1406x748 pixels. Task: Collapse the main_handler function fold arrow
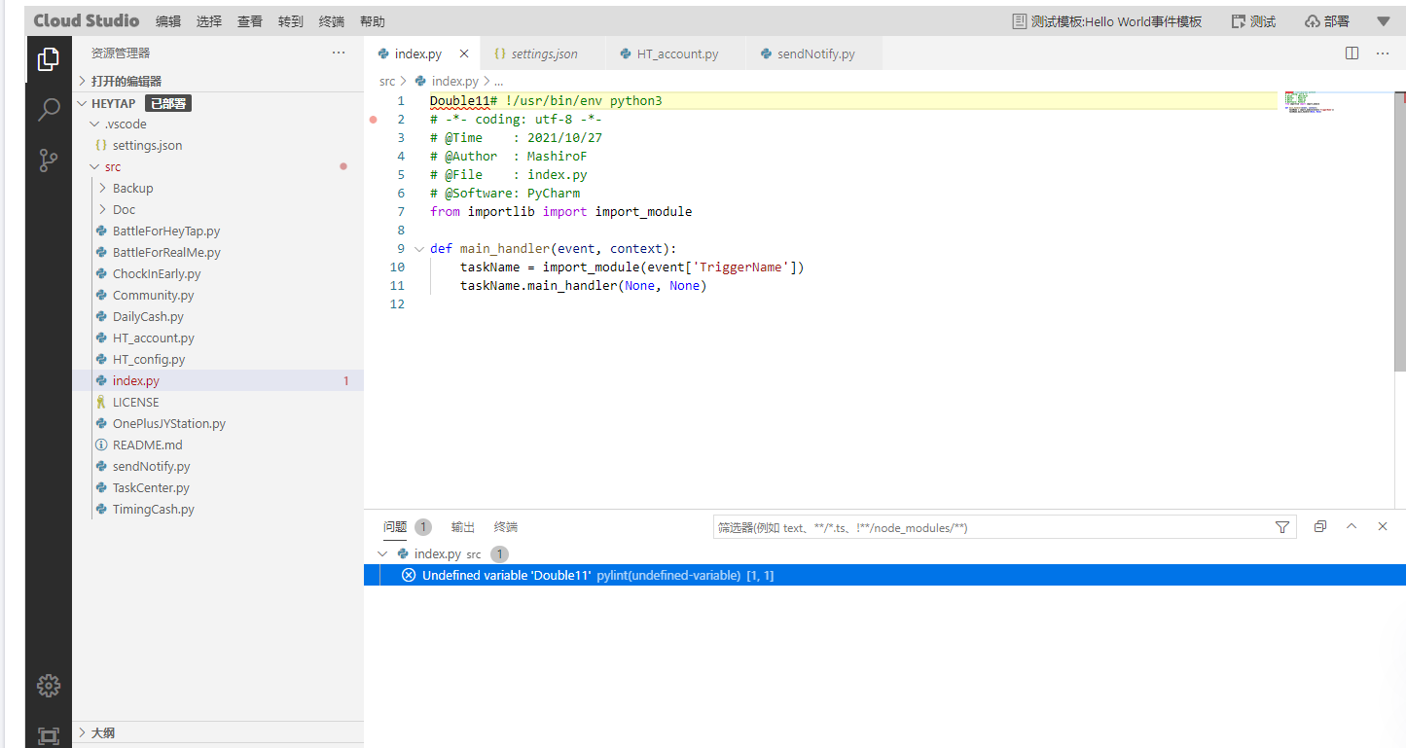click(419, 248)
